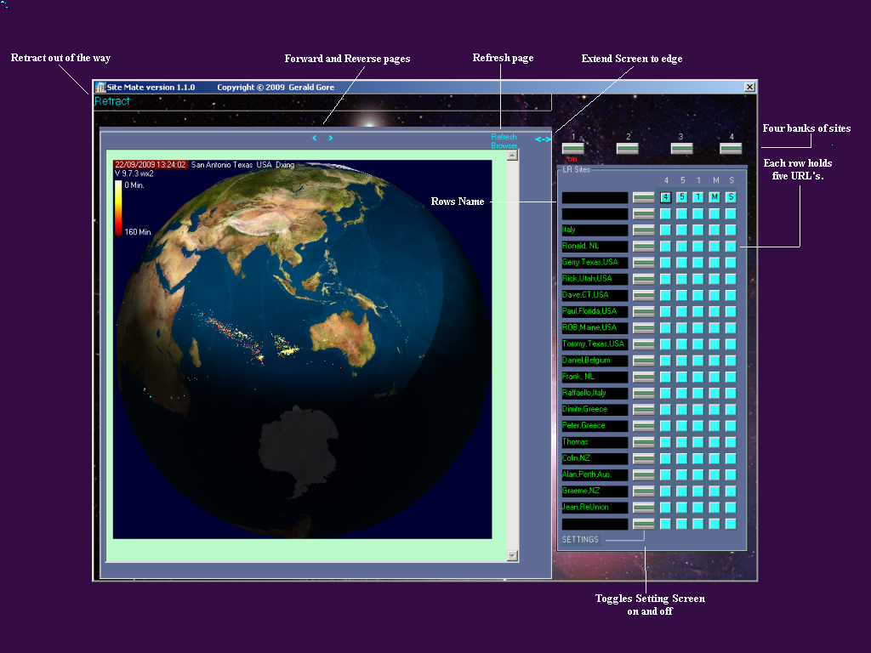This screenshot has width=871, height=653.
Task: Extend the screen with the double-arrow icon
Action: (x=543, y=139)
